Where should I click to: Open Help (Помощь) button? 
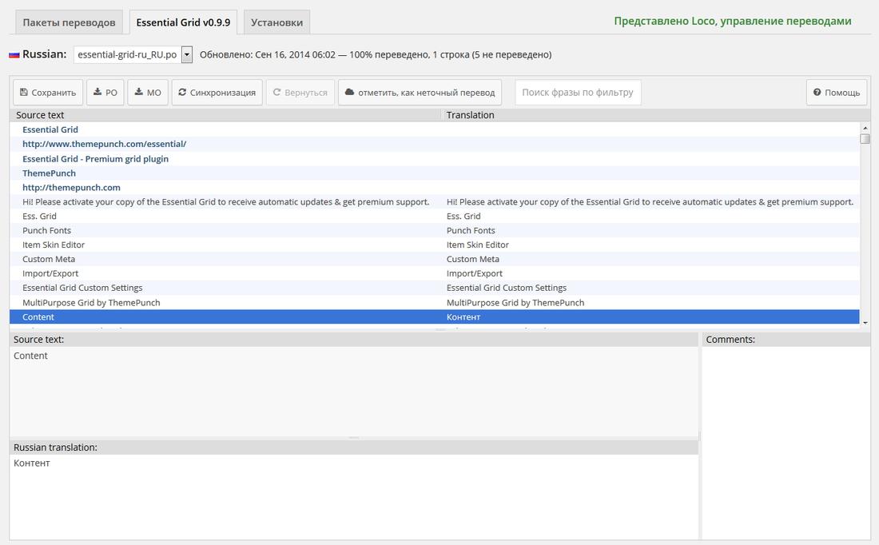pyautogui.click(x=837, y=93)
